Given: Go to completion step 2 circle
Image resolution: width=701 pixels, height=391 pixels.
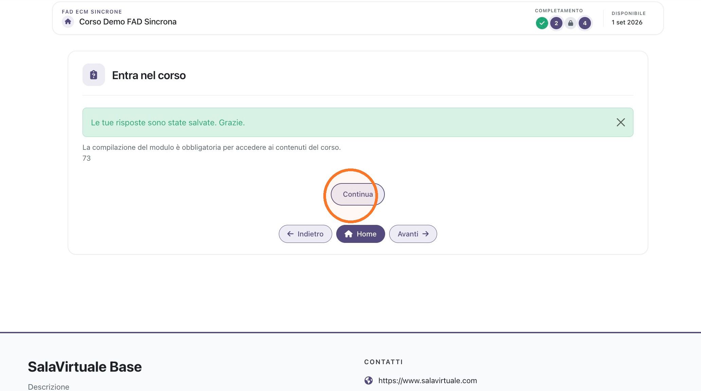Looking at the screenshot, I should [556, 23].
